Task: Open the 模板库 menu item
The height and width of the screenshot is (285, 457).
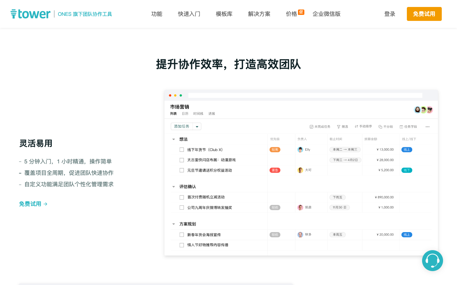Action: point(224,14)
